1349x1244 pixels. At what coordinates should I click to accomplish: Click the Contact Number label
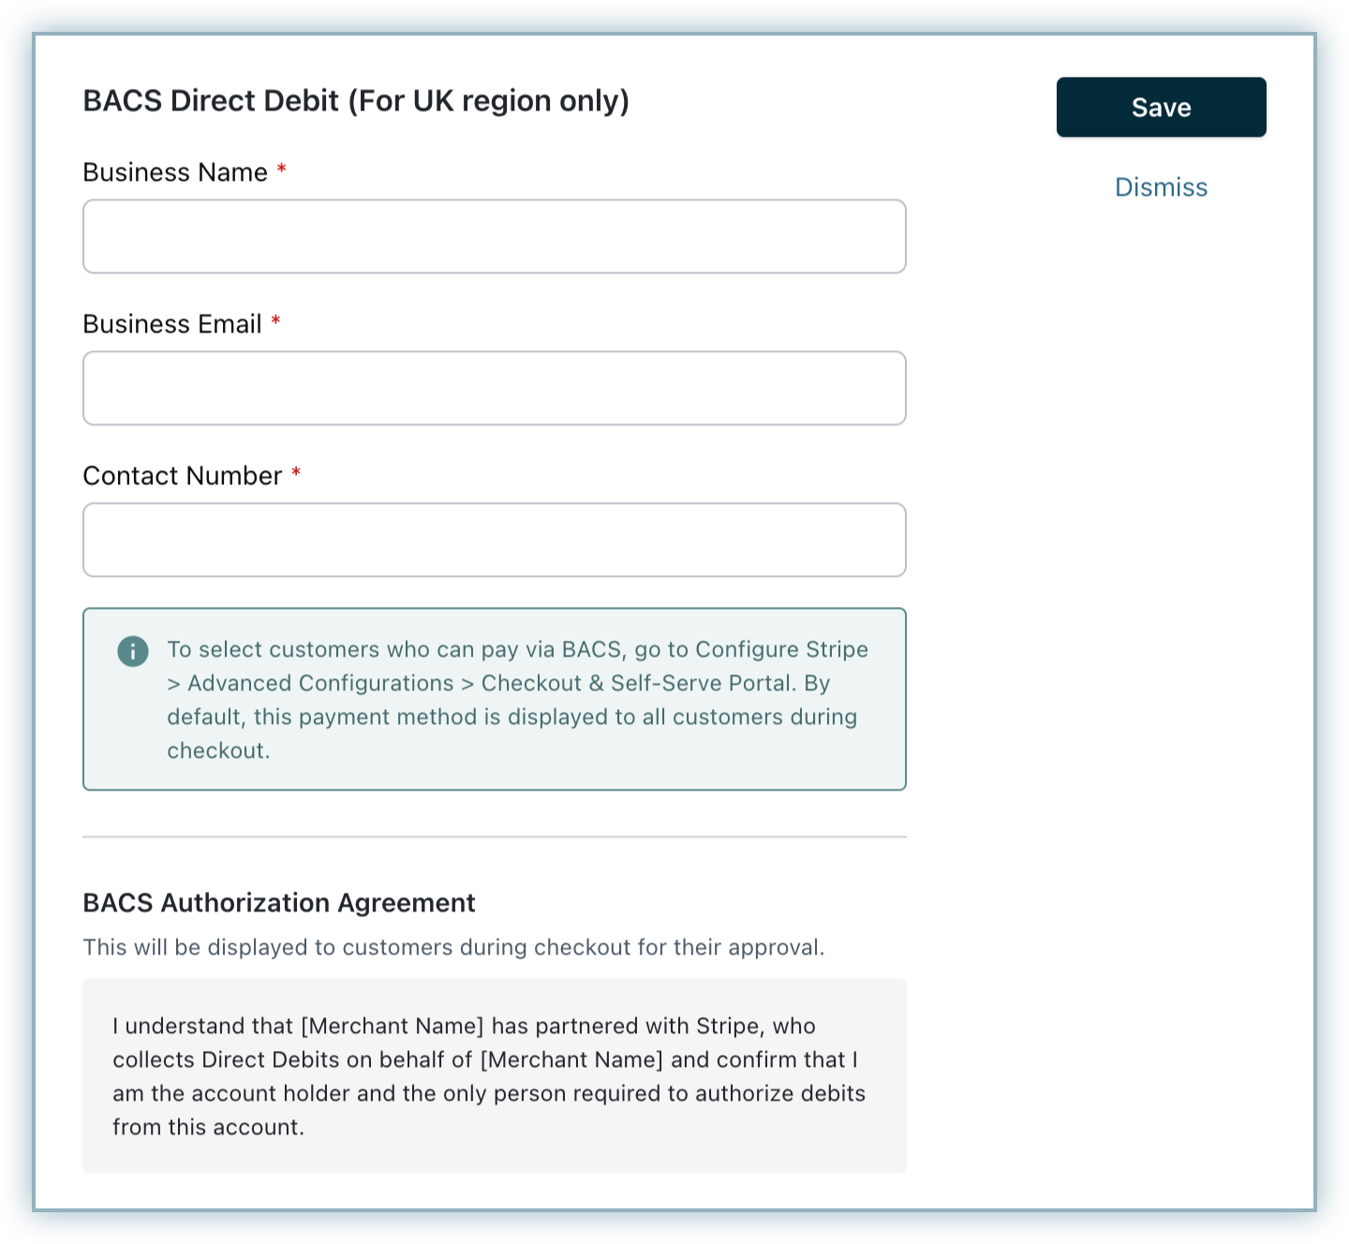[x=182, y=476]
